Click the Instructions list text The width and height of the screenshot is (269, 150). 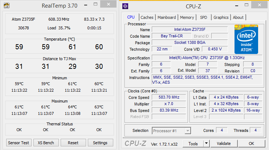pos(207,80)
